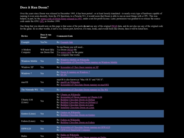
Task: Open Screenshot of Chocolate Doom running on macOSX
Action: click(x=85, y=85)
